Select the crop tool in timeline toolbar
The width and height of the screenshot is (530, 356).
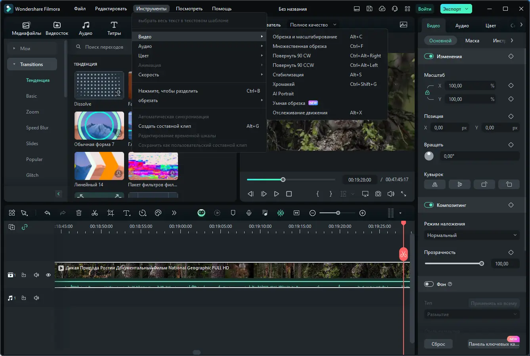tap(111, 213)
